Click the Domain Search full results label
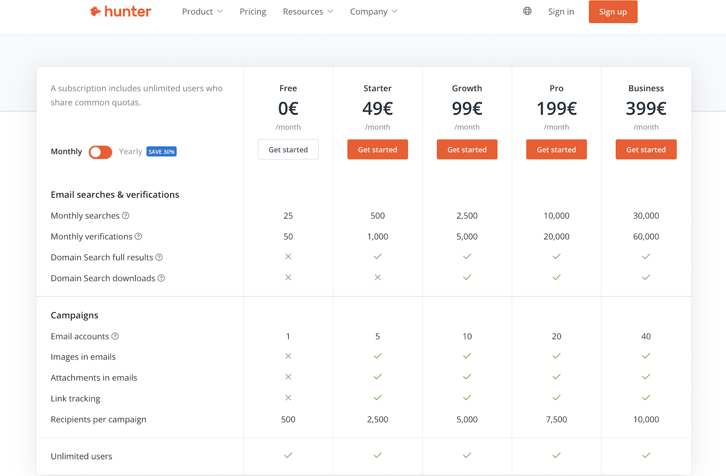 102,257
